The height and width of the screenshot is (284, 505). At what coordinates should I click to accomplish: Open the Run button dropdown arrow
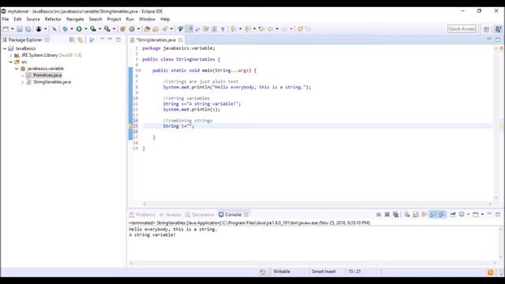[x=86, y=29]
